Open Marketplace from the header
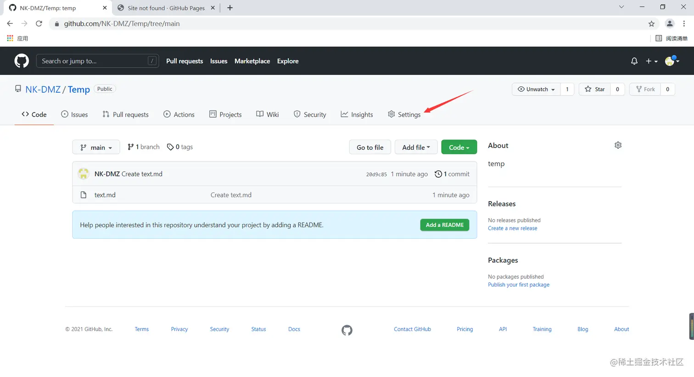Image resolution: width=694 pixels, height=377 pixels. (x=252, y=61)
